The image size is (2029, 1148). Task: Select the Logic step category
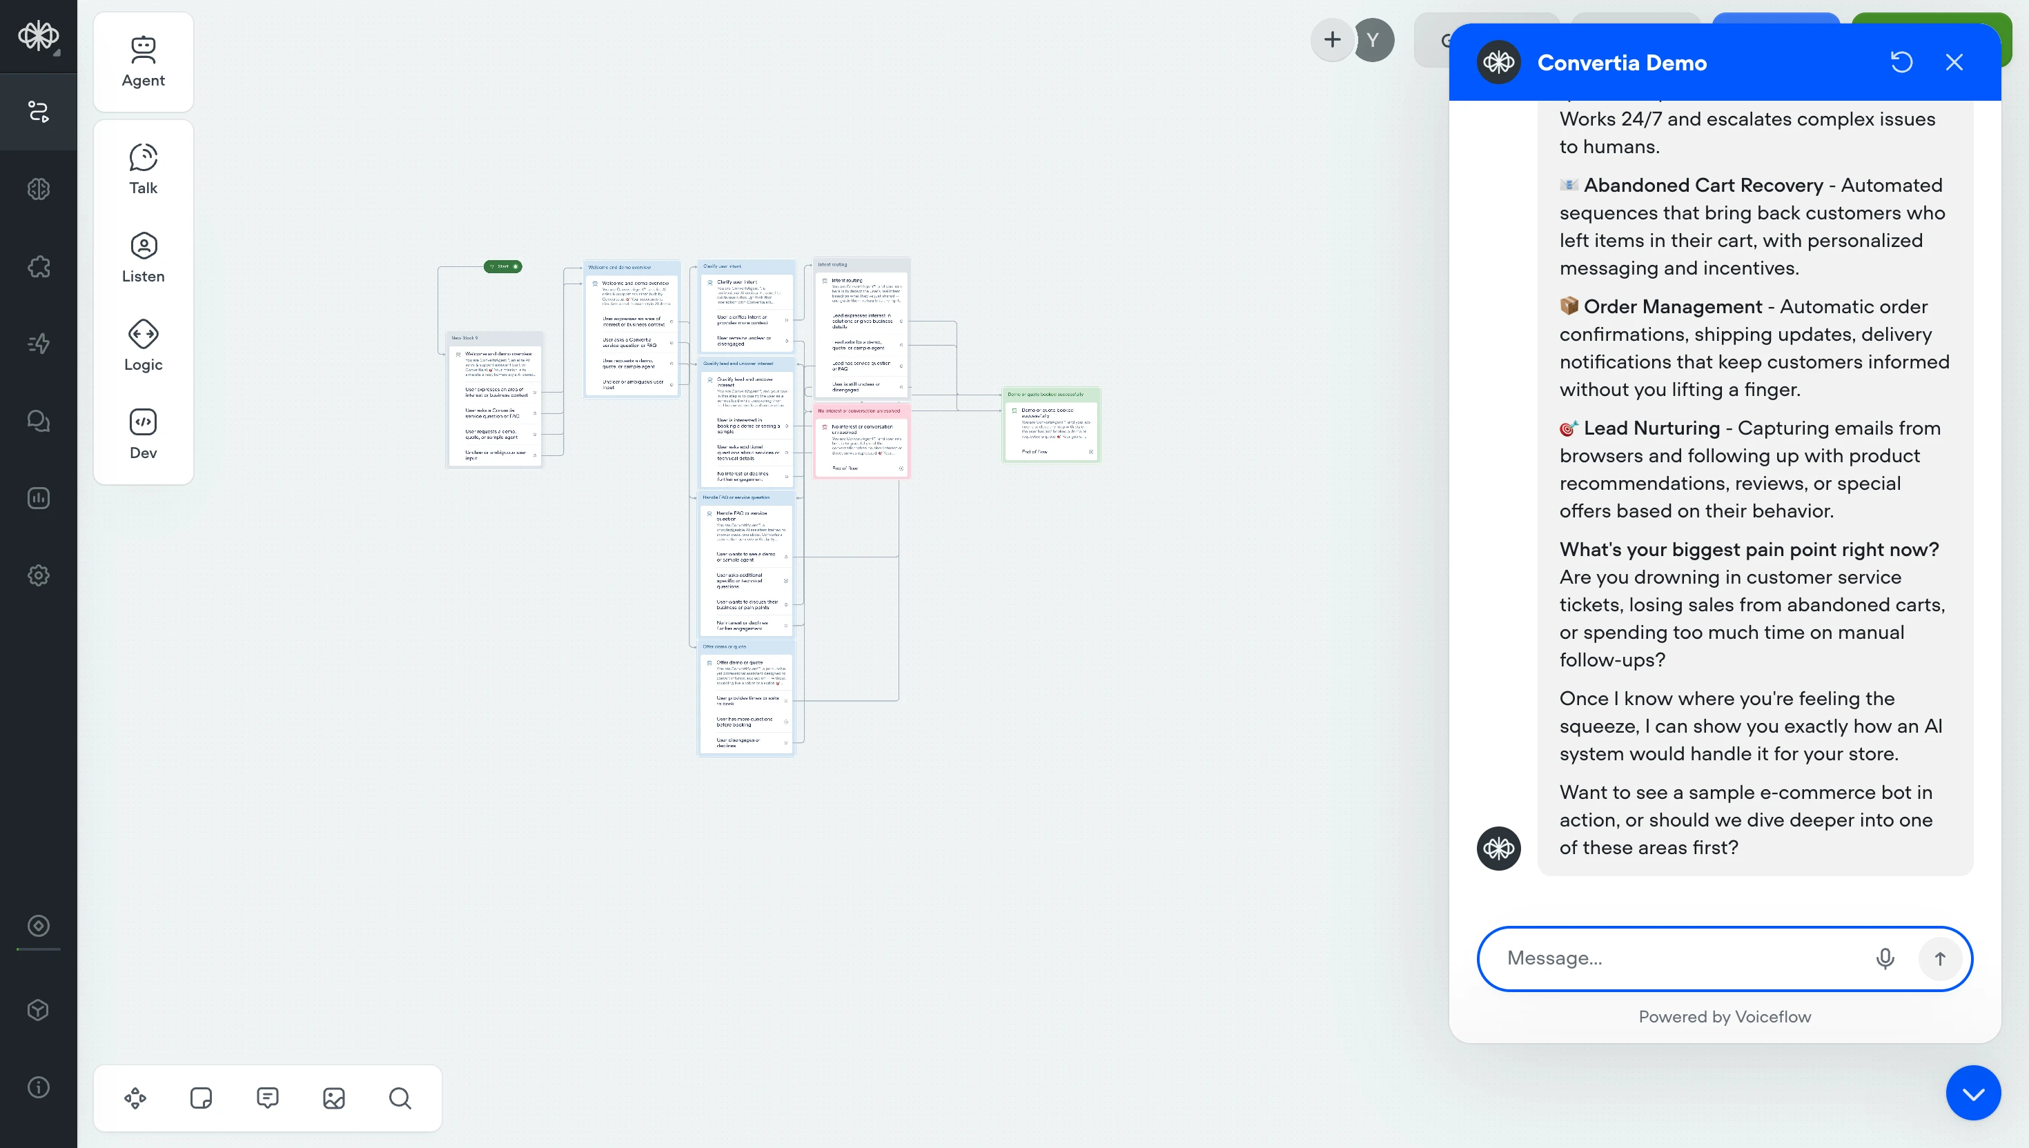[x=143, y=346]
